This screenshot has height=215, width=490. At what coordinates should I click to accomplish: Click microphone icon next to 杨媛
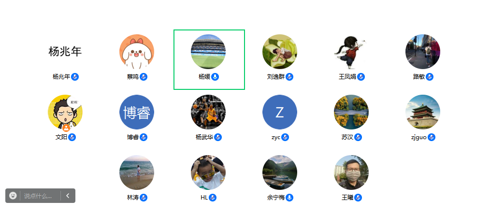coord(215,76)
